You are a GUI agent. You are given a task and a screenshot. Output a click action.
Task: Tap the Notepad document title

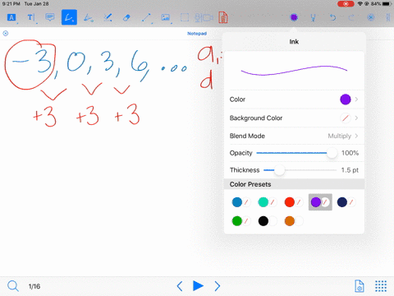point(197,34)
